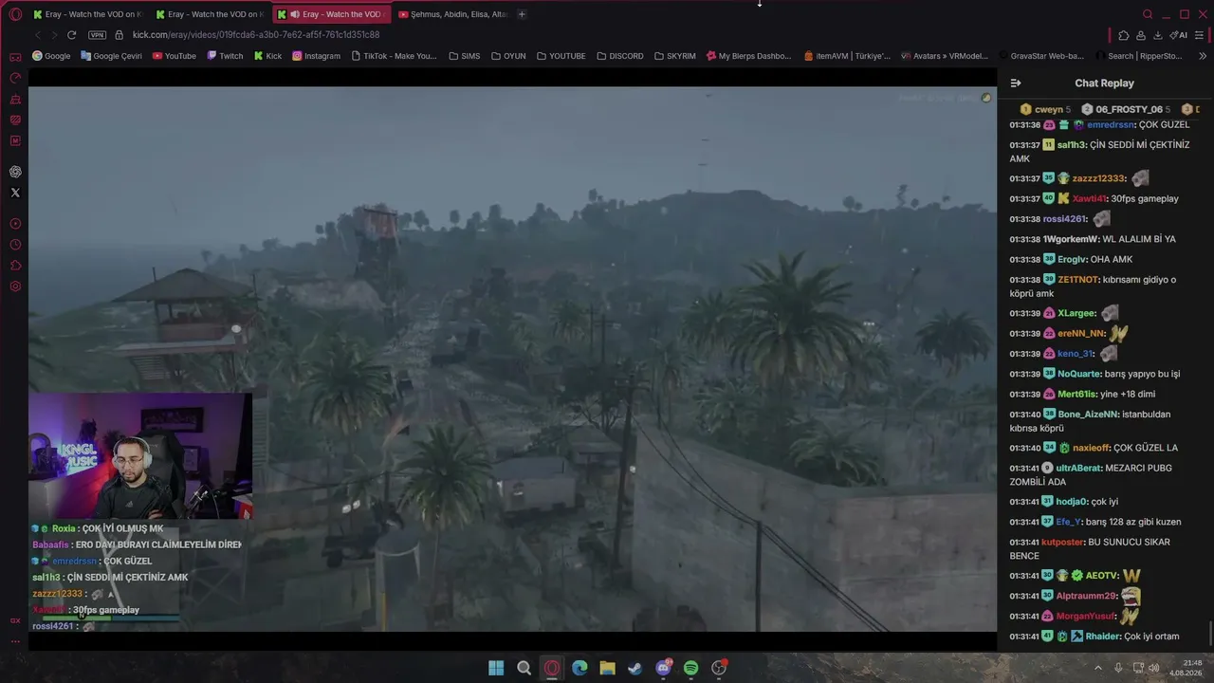Open the NoQuarte username in chat replay

pyautogui.click(x=1079, y=374)
